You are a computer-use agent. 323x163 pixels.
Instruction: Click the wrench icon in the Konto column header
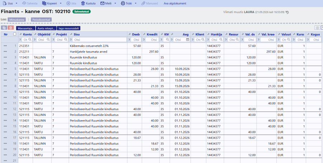20,34
